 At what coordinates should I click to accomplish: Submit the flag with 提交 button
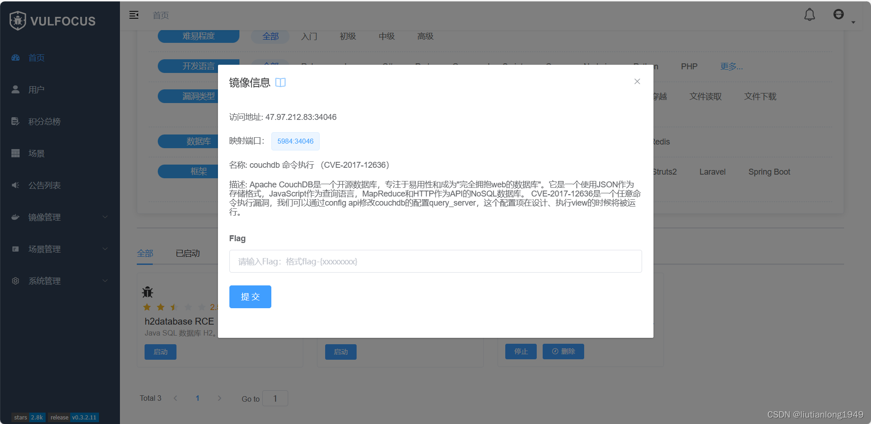coord(250,297)
